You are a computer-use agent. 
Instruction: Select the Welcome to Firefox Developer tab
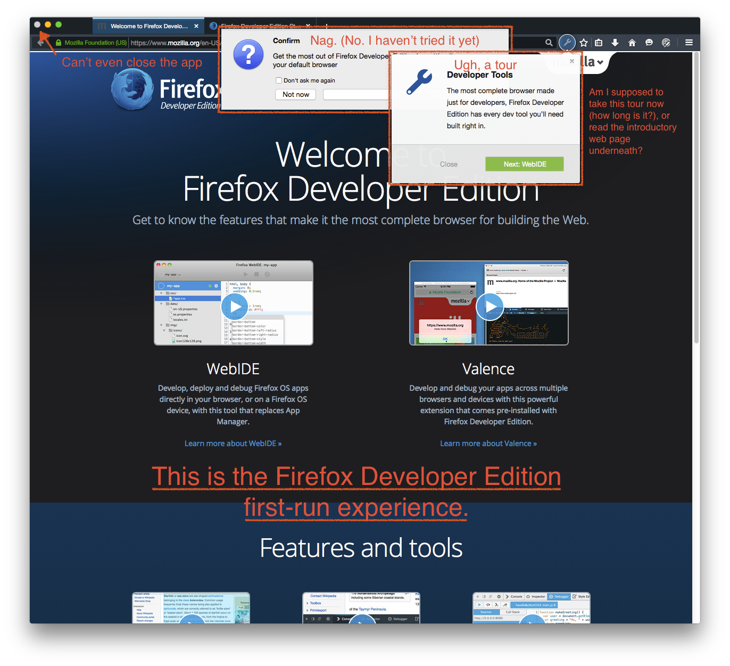[149, 25]
